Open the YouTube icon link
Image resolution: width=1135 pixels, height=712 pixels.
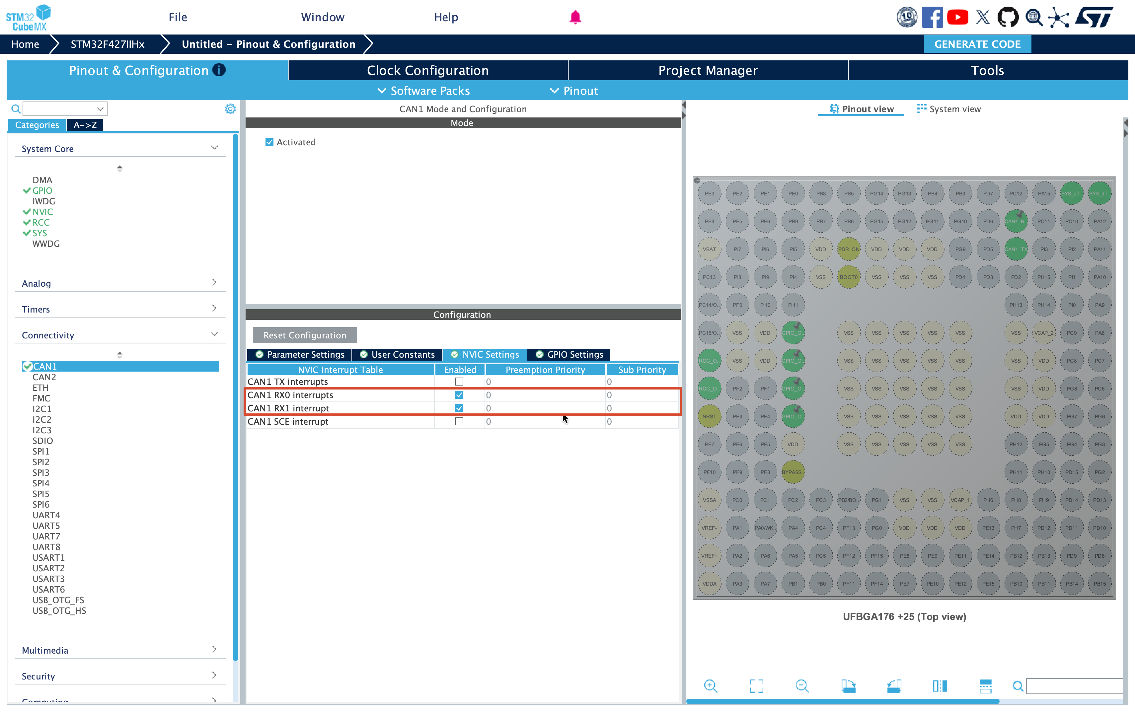coord(957,18)
